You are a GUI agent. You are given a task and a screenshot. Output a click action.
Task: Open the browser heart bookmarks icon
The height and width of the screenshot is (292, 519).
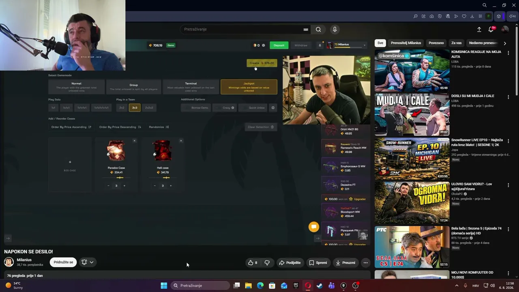[x=464, y=16]
